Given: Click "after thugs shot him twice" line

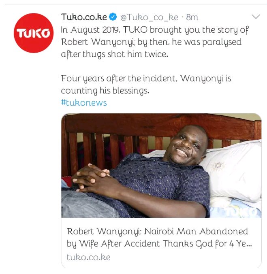Looking at the screenshot, I should click(x=114, y=54).
